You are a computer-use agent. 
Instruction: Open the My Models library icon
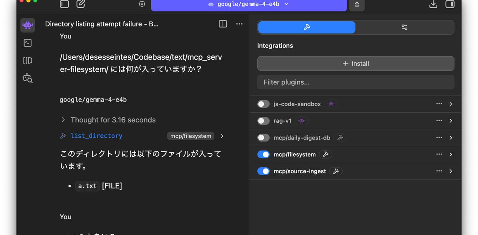tap(28, 60)
